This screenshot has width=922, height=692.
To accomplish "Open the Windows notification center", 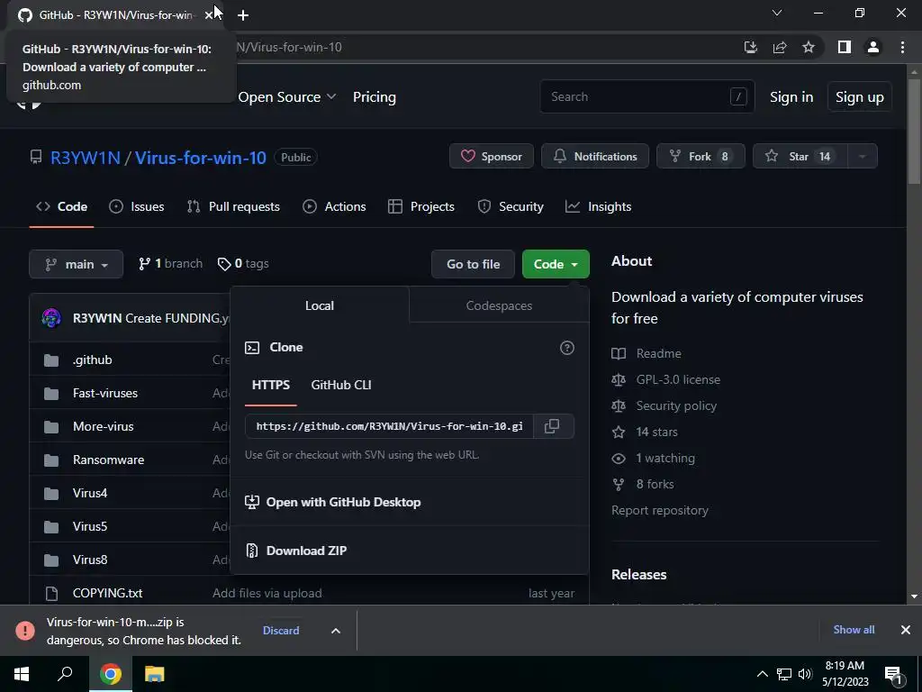I will [894, 674].
